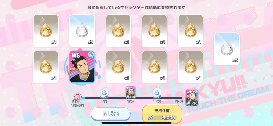Screen dimensions: 273x126
Task: Tap the WS character x30 reward at milestone 100
Action: (131, 93)
